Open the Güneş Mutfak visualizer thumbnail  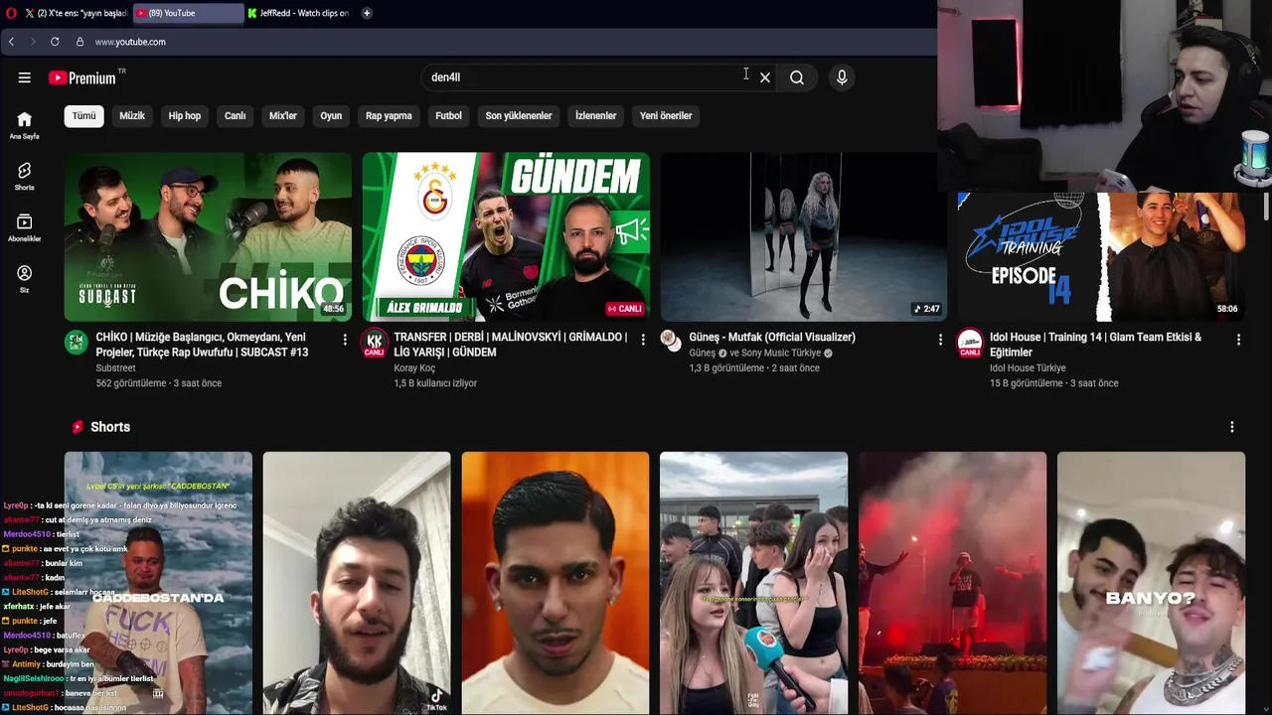[803, 236]
